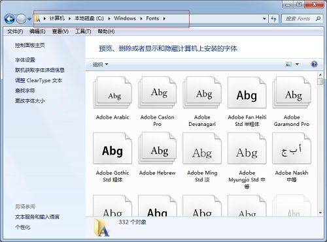Click the blue help question mark icon
Viewport: 327px width, 242px height.
coord(314,64)
